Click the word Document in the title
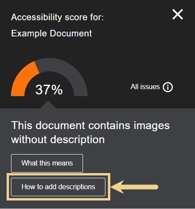This screenshot has width=195, height=209. click(71, 34)
